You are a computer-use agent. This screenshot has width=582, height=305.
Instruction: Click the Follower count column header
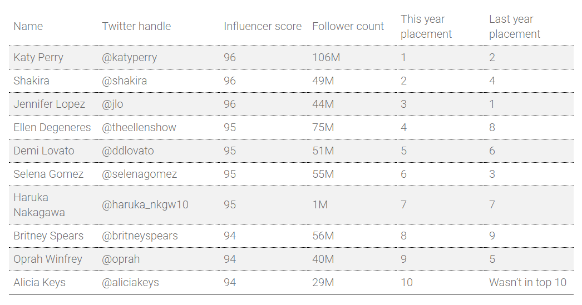tap(348, 26)
